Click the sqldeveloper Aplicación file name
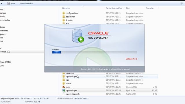This screenshot has width=185, height=104. point(71,90)
